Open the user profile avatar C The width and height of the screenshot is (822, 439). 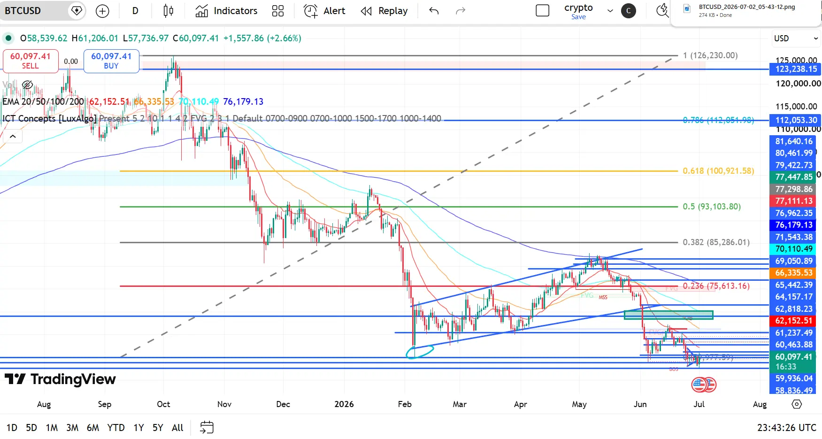click(x=629, y=11)
